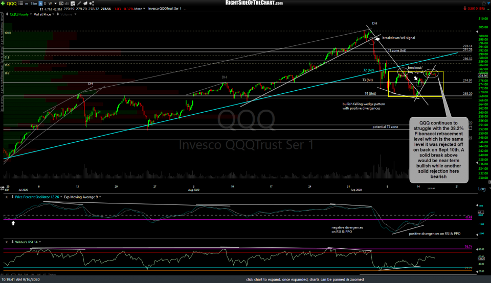Open the timeframe dropdown arrow after W

(55, 4)
